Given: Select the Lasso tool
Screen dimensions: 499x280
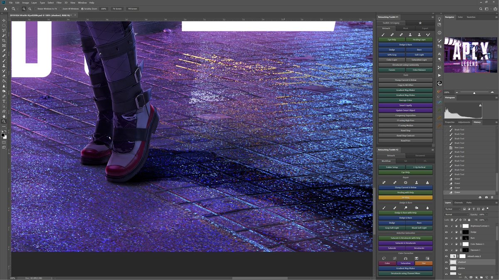Looking at the screenshot, I should tap(4, 30).
